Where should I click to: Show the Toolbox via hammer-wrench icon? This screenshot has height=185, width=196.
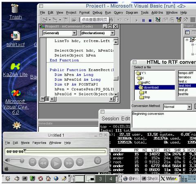[x=186, y=20]
